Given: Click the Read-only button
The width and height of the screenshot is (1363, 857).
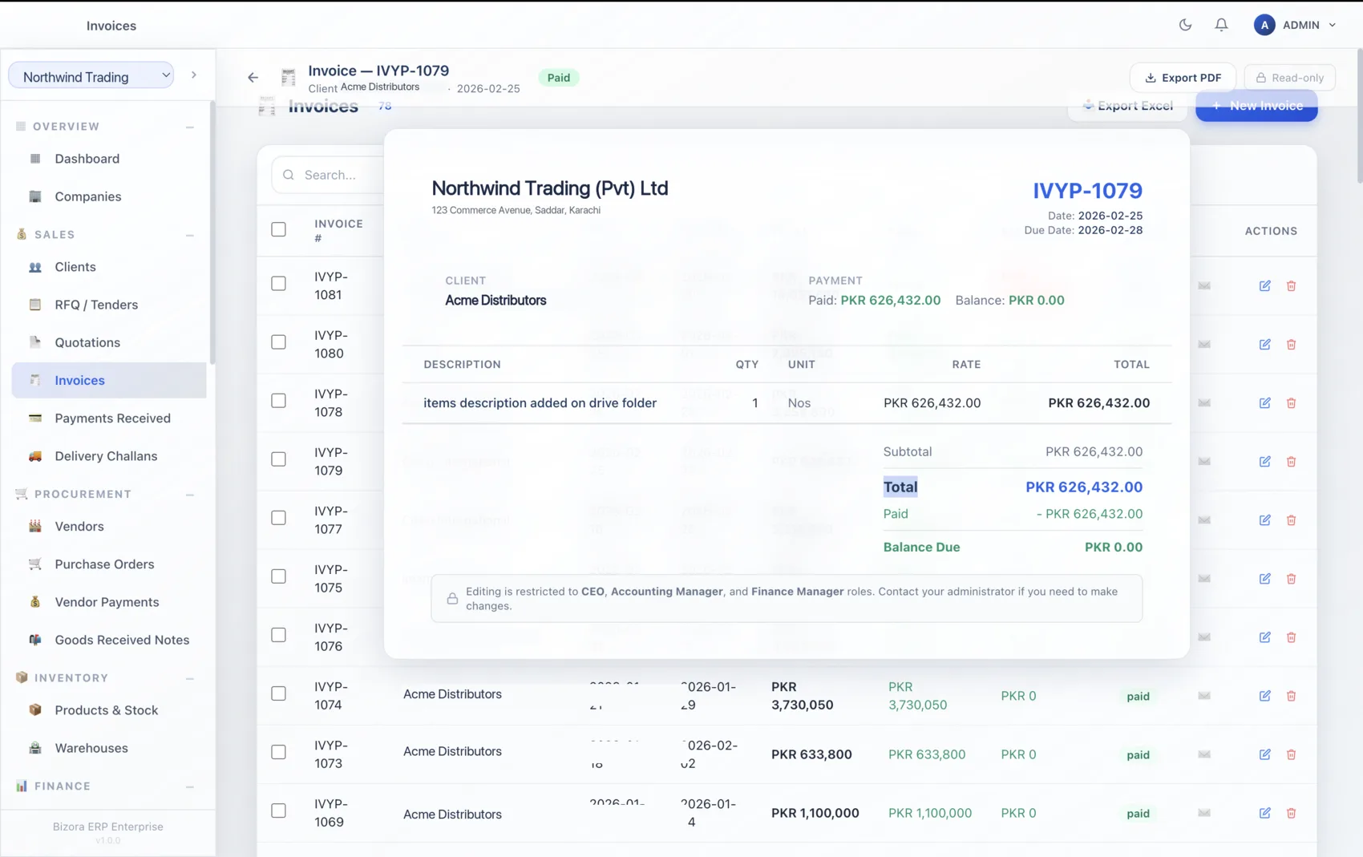Looking at the screenshot, I should pyautogui.click(x=1290, y=78).
